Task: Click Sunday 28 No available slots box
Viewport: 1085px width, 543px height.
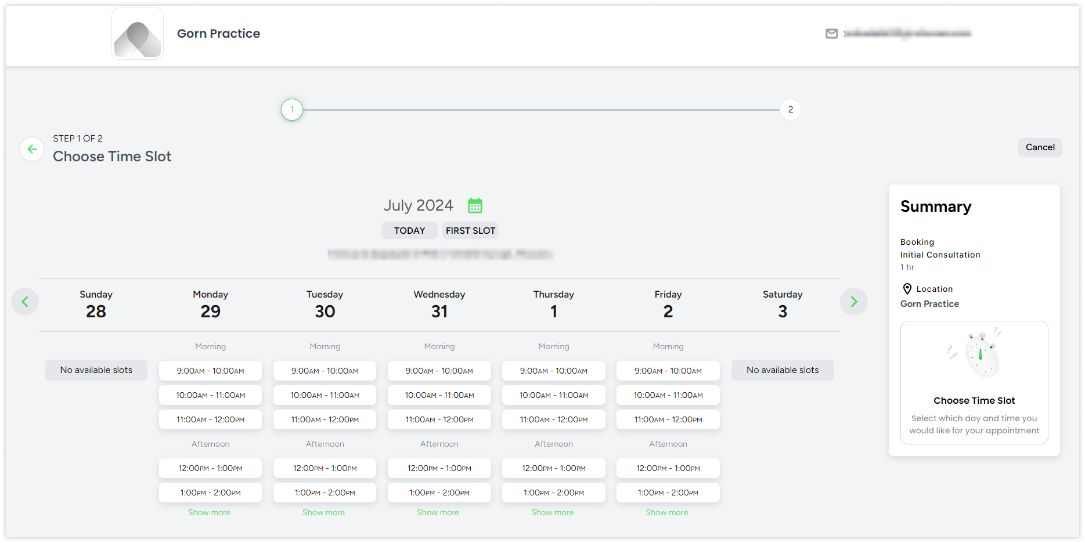Action: point(96,370)
